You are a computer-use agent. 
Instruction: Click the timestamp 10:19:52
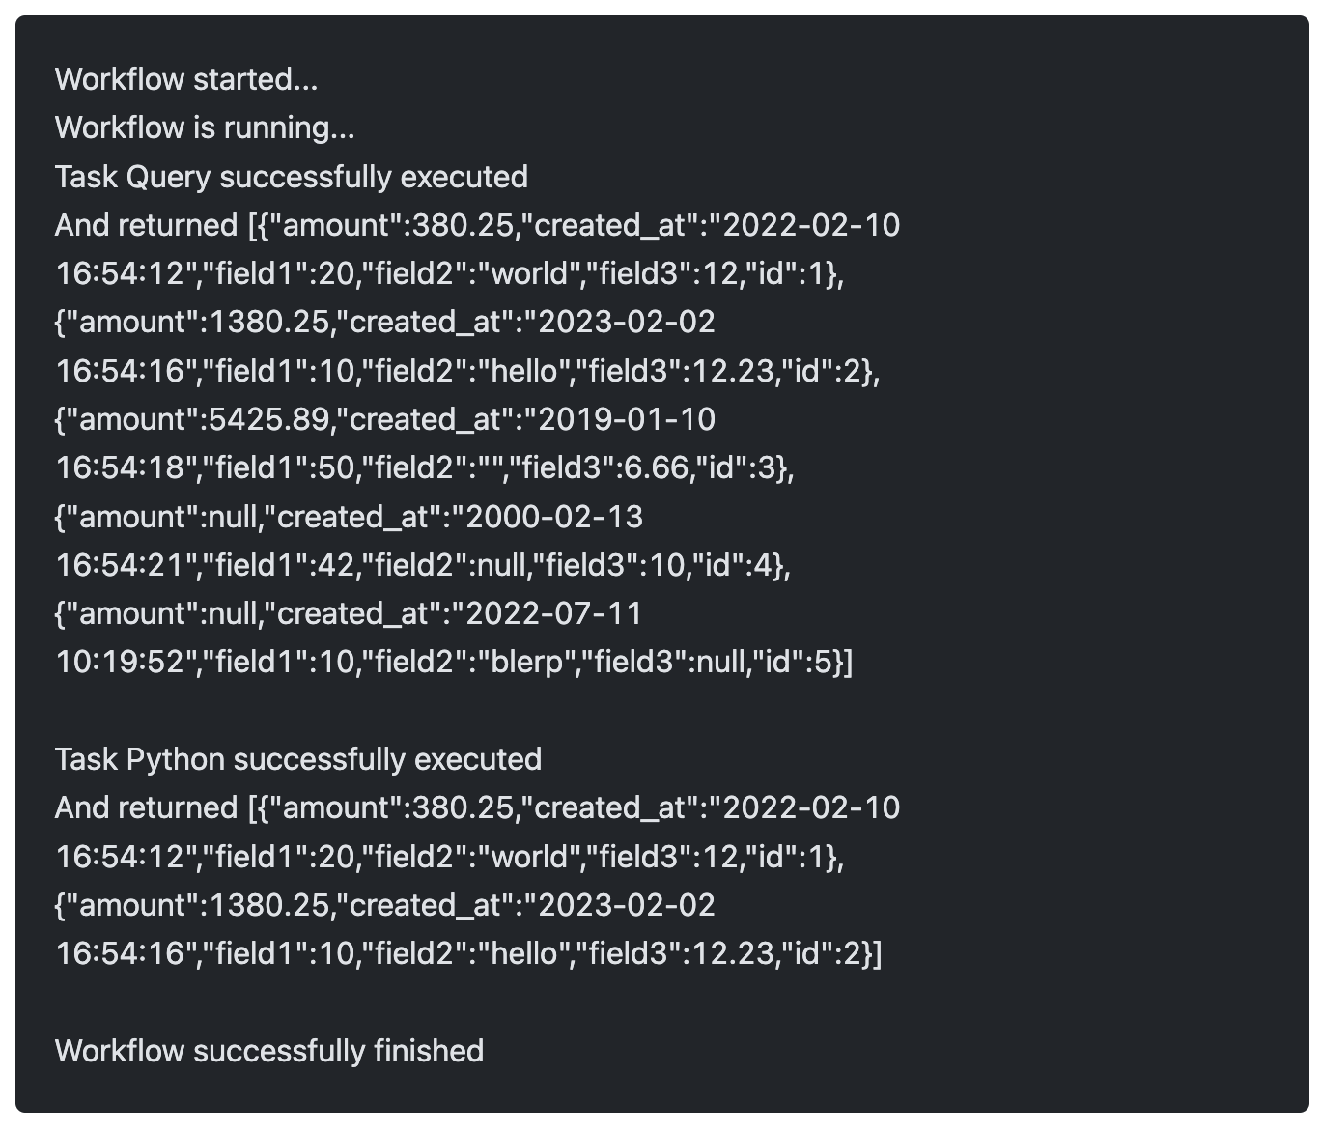120,663
